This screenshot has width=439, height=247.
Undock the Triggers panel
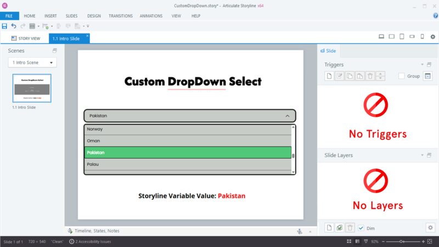click(x=429, y=65)
